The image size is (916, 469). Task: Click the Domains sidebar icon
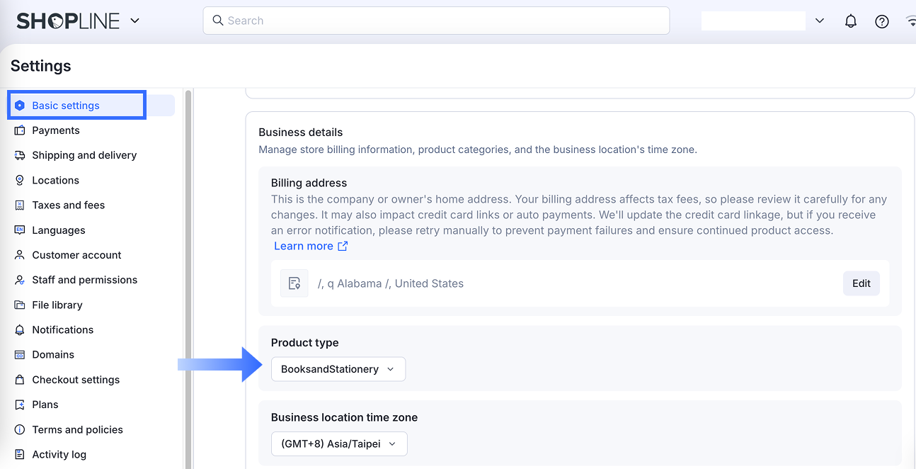[x=20, y=354]
